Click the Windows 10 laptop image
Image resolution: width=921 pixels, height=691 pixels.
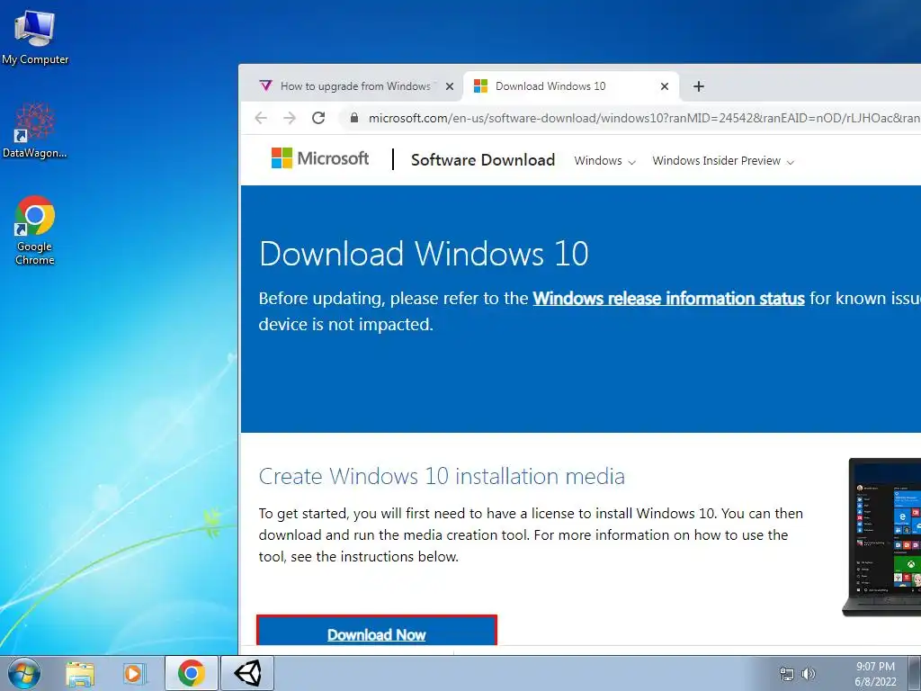881,537
